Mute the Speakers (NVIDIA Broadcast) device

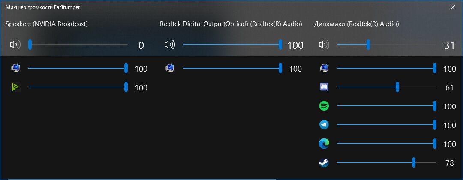15,45
